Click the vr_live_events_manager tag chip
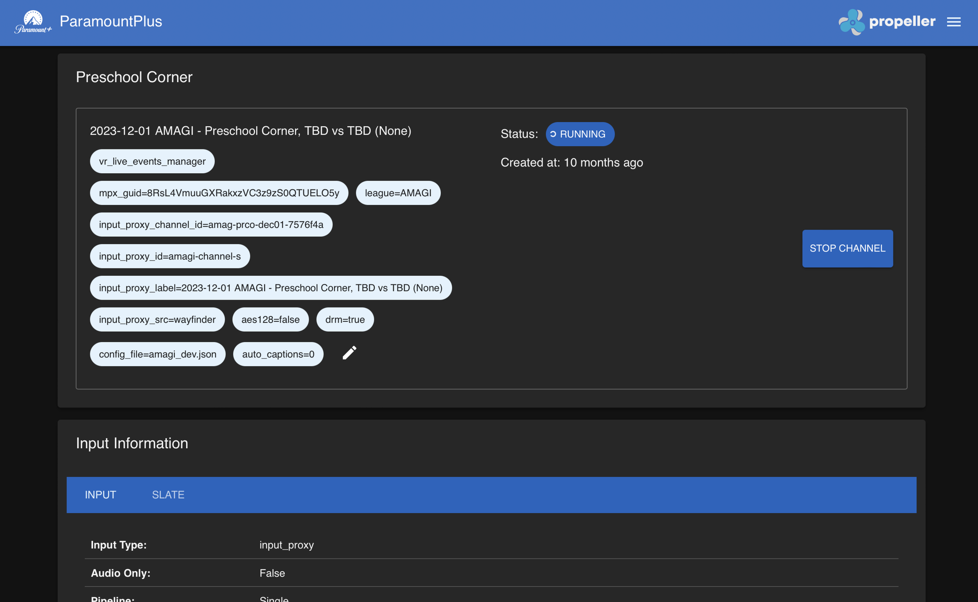 pyautogui.click(x=152, y=161)
